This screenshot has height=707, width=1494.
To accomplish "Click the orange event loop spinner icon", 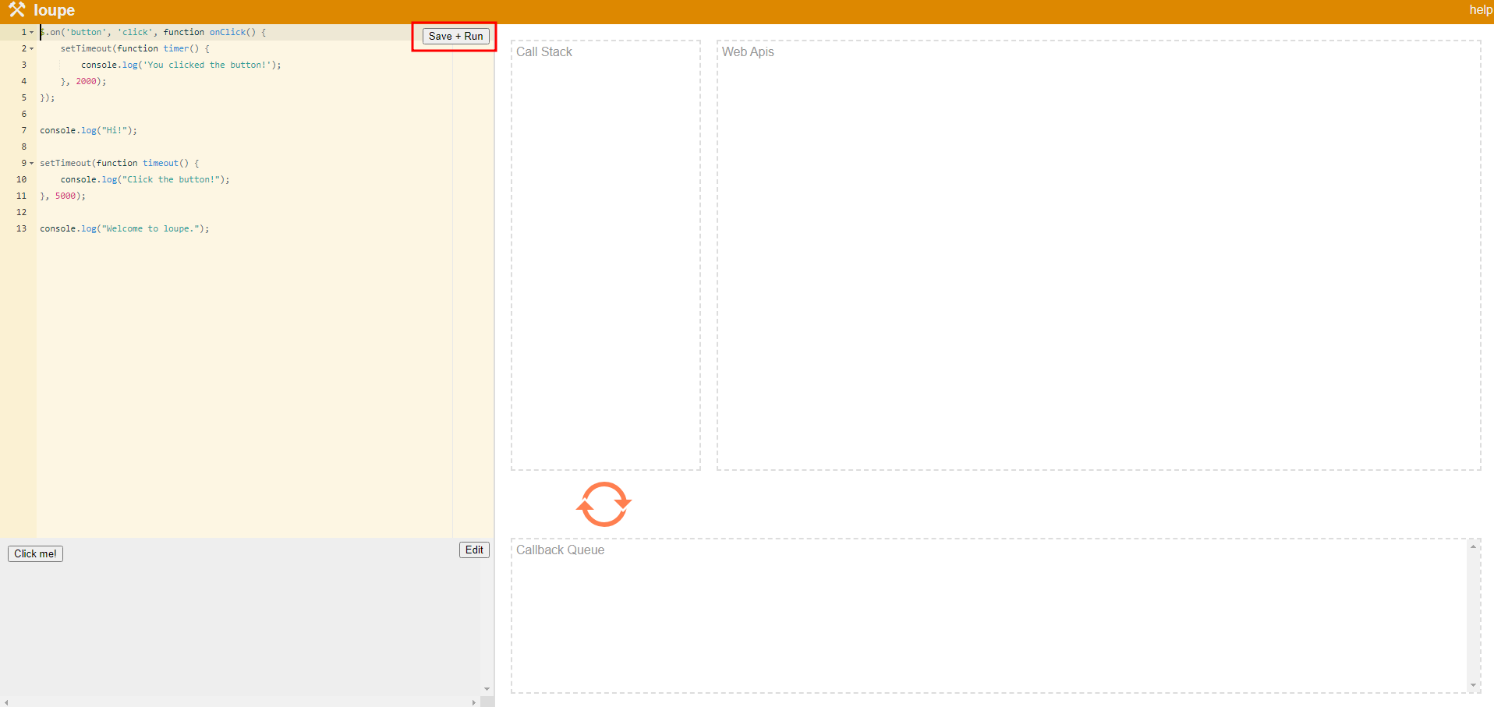I will 604,504.
